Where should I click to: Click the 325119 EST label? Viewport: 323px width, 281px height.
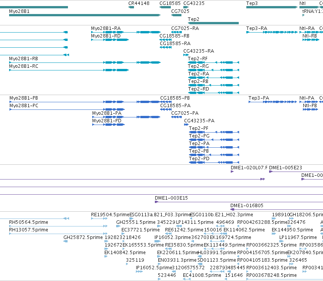[135, 260]
